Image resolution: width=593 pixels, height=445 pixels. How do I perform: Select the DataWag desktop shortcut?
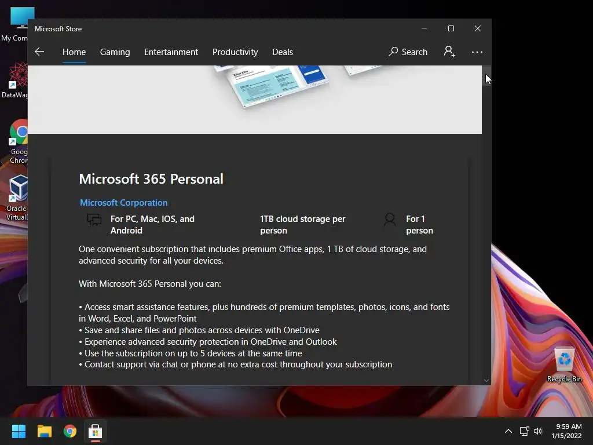[x=15, y=81]
